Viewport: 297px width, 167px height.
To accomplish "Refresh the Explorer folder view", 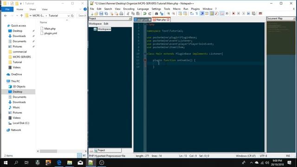I will (72, 16).
